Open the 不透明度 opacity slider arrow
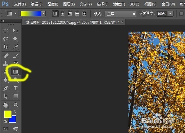Screen dimensions: 185x133 [x=170, y=14]
